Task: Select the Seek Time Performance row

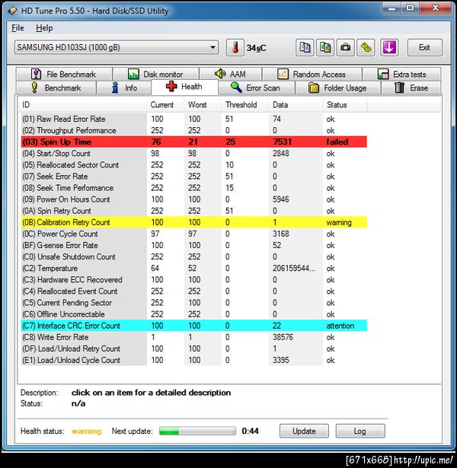Action: 194,188
